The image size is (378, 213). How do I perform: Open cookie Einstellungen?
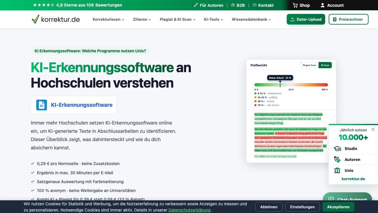click(302, 207)
